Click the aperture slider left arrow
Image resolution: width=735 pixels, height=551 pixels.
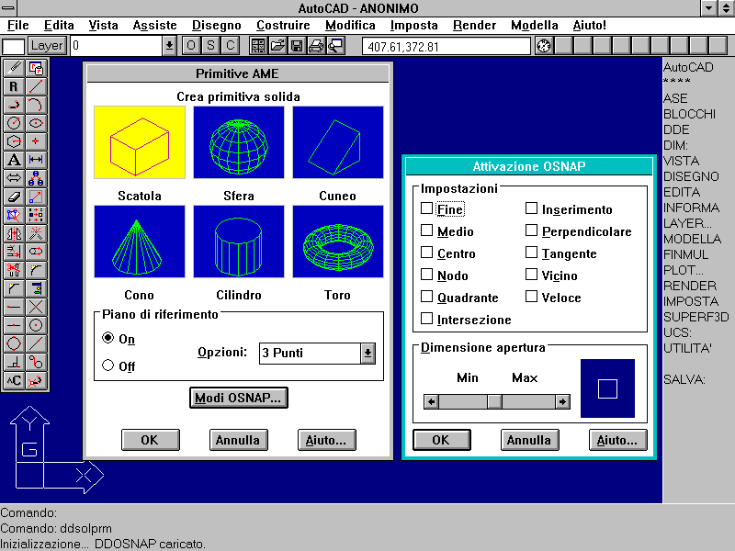point(431,401)
